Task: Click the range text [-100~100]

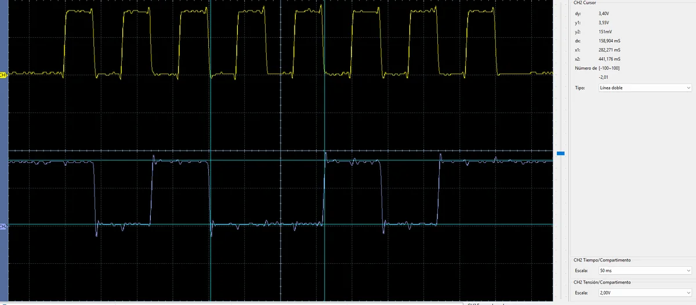Action: point(609,68)
